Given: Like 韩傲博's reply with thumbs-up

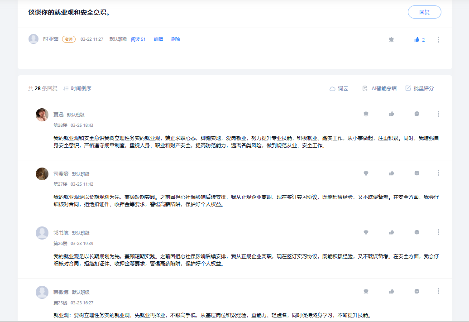Looking at the screenshot, I should [392, 291].
